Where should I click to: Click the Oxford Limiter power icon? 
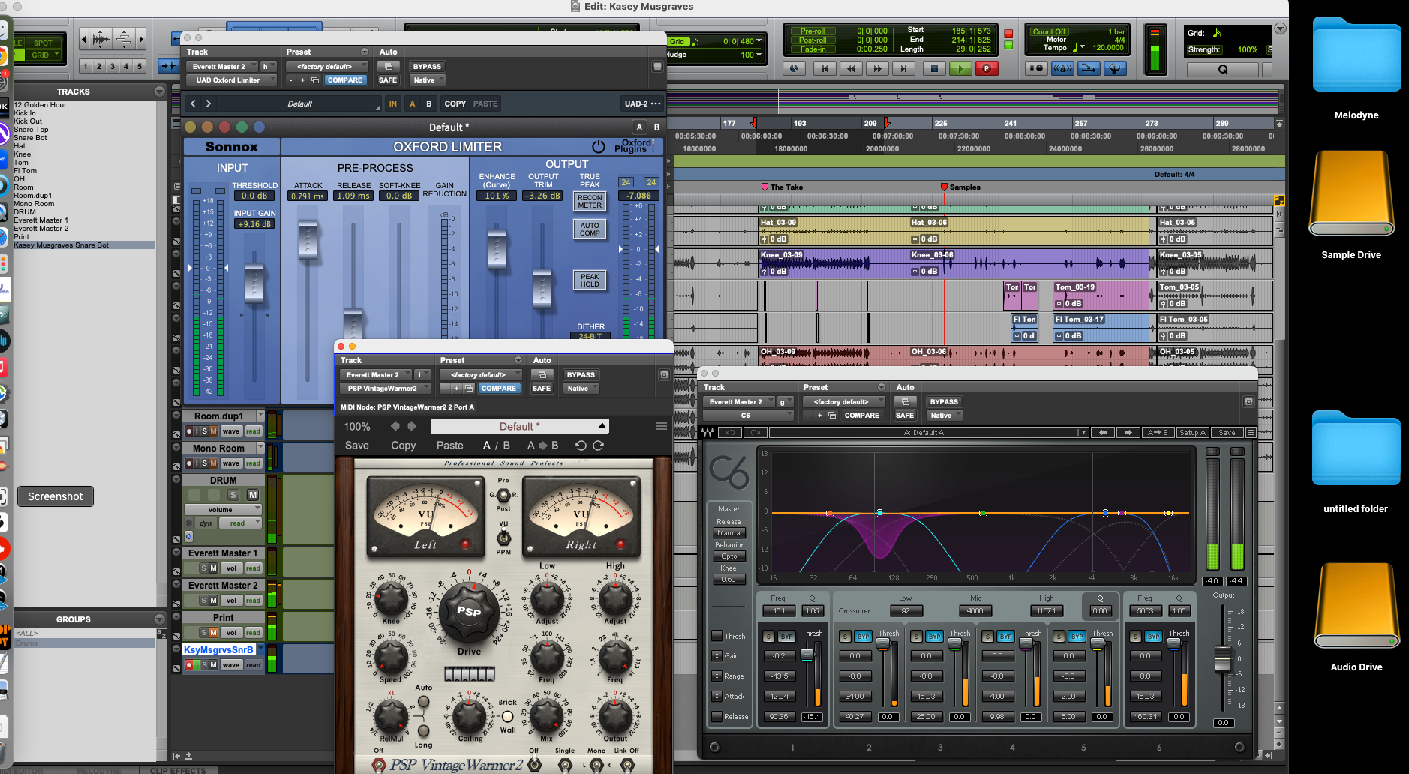tap(598, 147)
